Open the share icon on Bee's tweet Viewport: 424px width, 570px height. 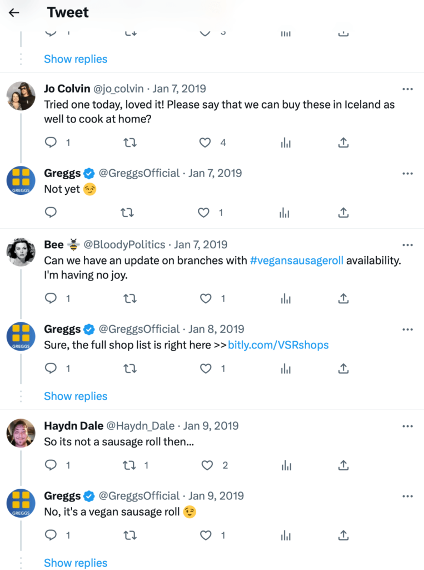pos(343,298)
